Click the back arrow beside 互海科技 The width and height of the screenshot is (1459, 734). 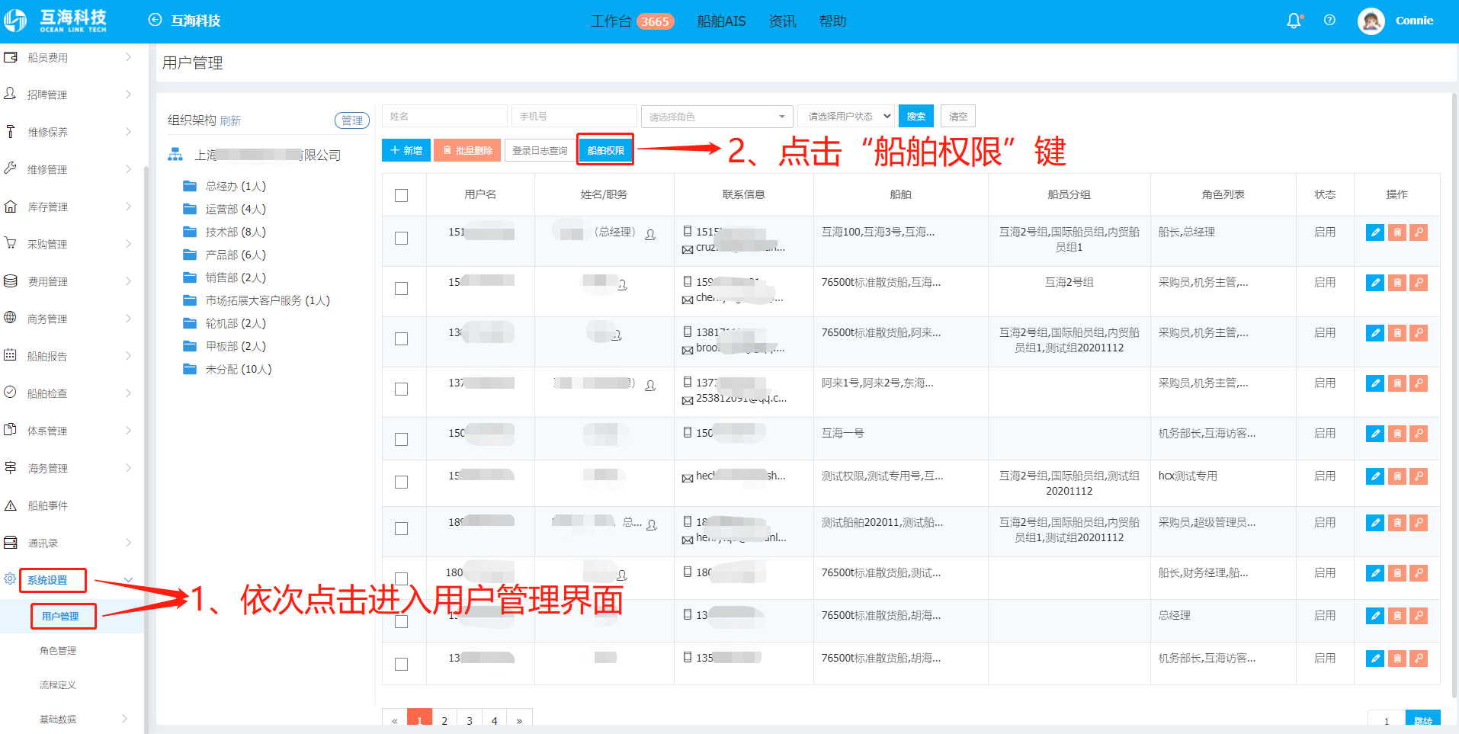(x=155, y=21)
